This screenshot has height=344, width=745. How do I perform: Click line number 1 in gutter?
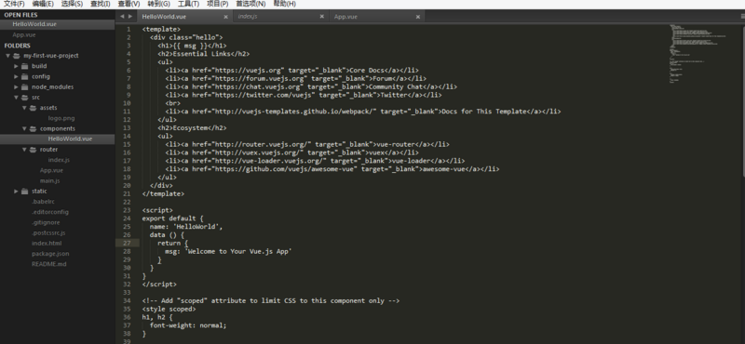click(129, 30)
